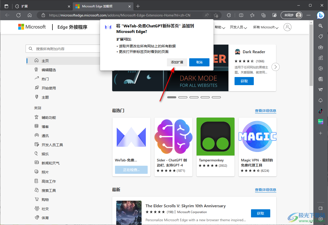Open 开发人员工具 category

coord(52,145)
